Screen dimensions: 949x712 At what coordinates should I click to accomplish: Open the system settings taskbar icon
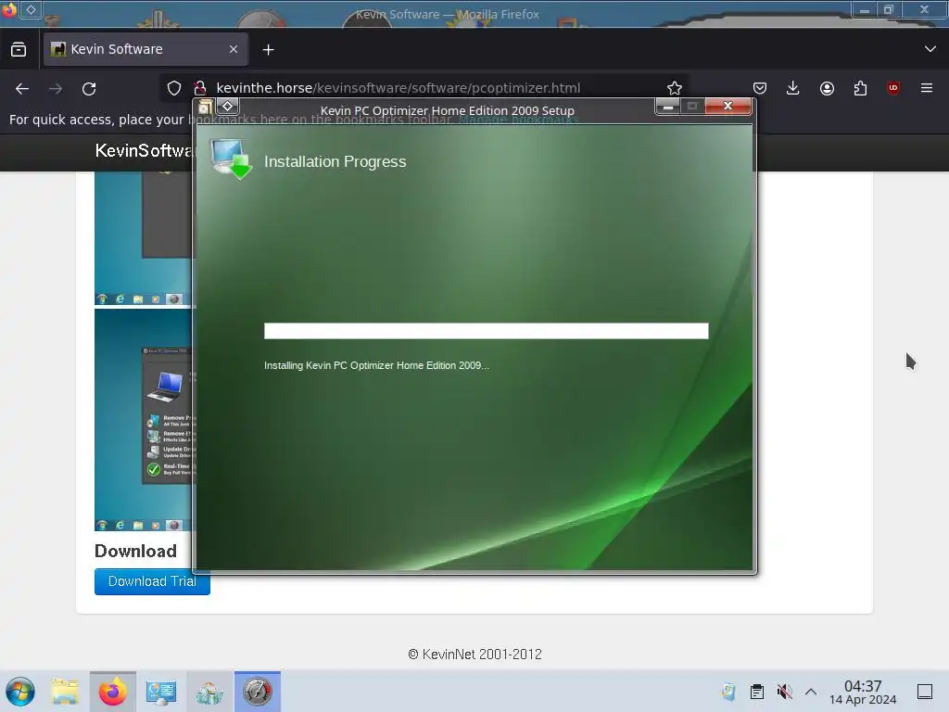pyautogui.click(x=160, y=692)
